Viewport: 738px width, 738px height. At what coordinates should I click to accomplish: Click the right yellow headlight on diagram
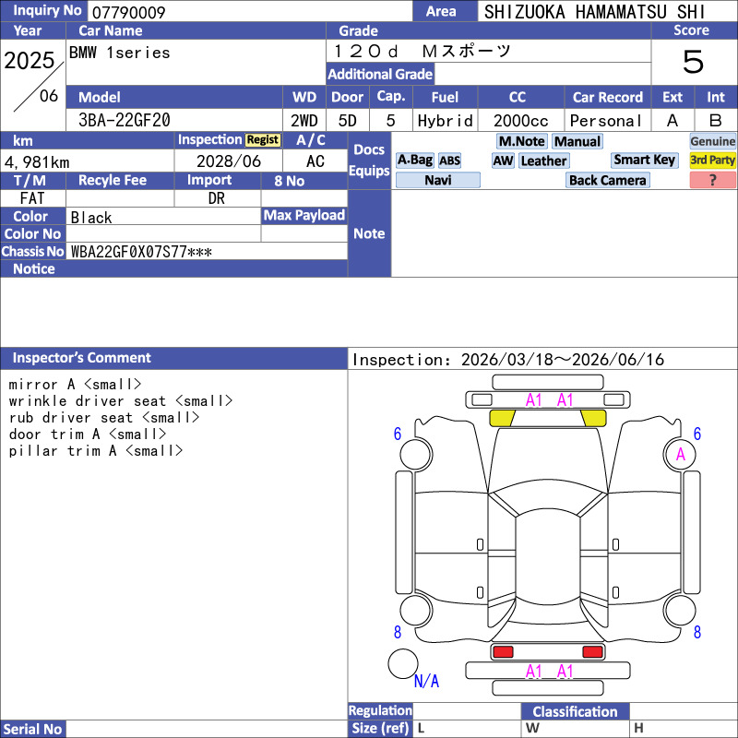(x=592, y=418)
